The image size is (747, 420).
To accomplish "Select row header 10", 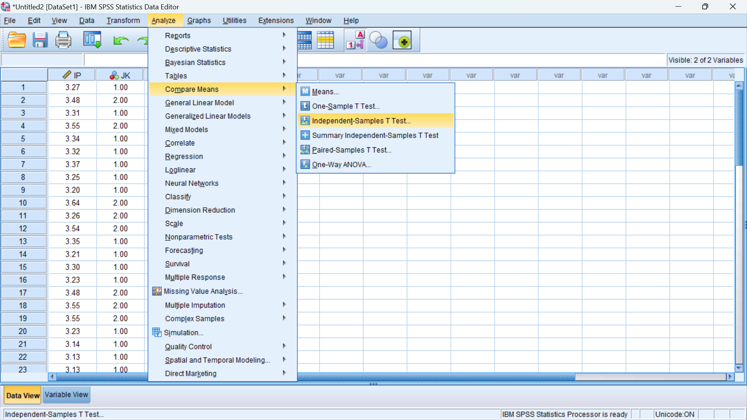I will click(x=23, y=203).
